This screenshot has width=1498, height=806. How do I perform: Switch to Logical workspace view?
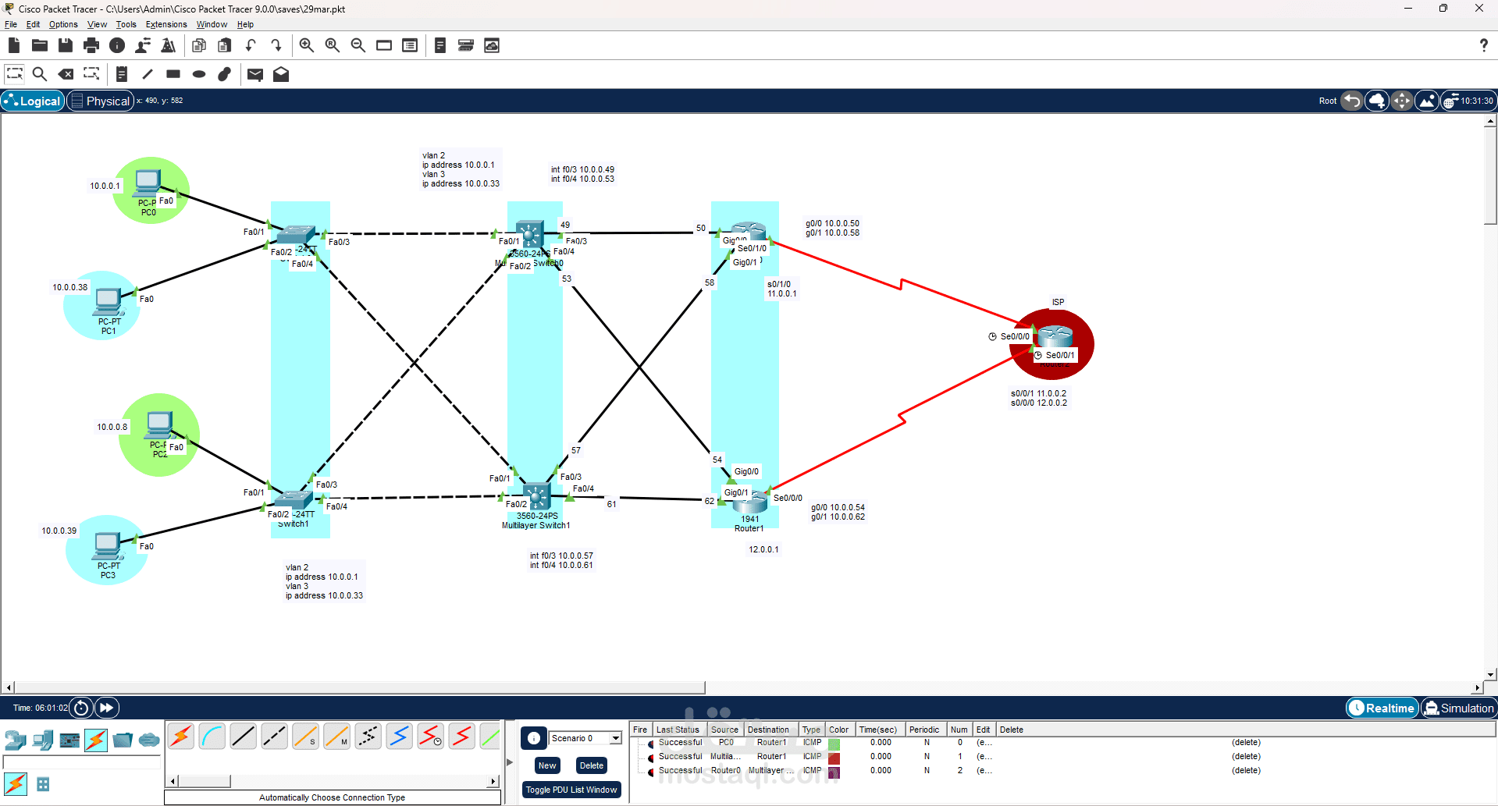[x=33, y=101]
